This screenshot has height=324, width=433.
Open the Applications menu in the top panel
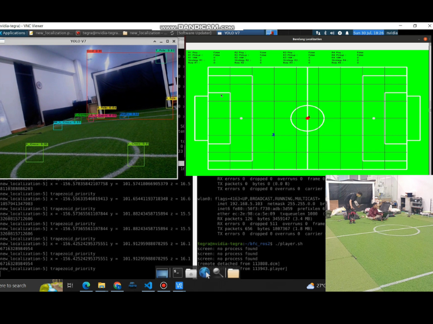tap(14, 33)
